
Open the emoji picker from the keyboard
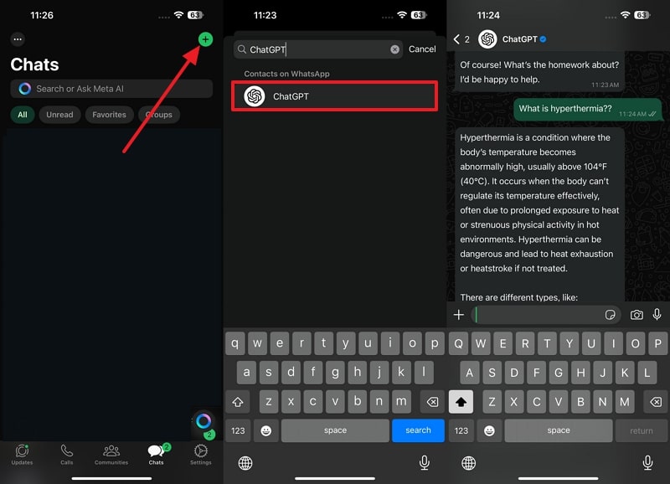coord(265,430)
